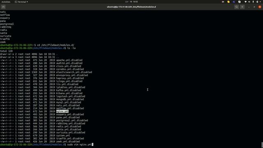Click postgresql.yml.disabled file name
Viewport: 263px width, 148px height.
coord(72,120)
